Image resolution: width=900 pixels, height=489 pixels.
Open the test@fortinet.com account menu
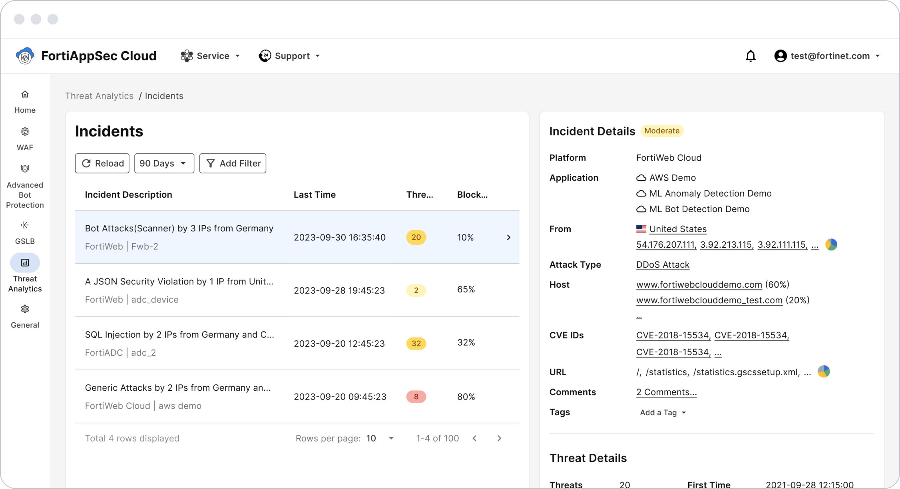(x=828, y=56)
